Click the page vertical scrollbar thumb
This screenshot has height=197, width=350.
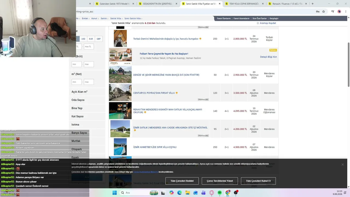click(x=348, y=64)
